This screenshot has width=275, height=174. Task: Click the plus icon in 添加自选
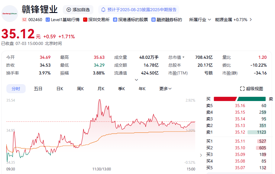point(69,10)
